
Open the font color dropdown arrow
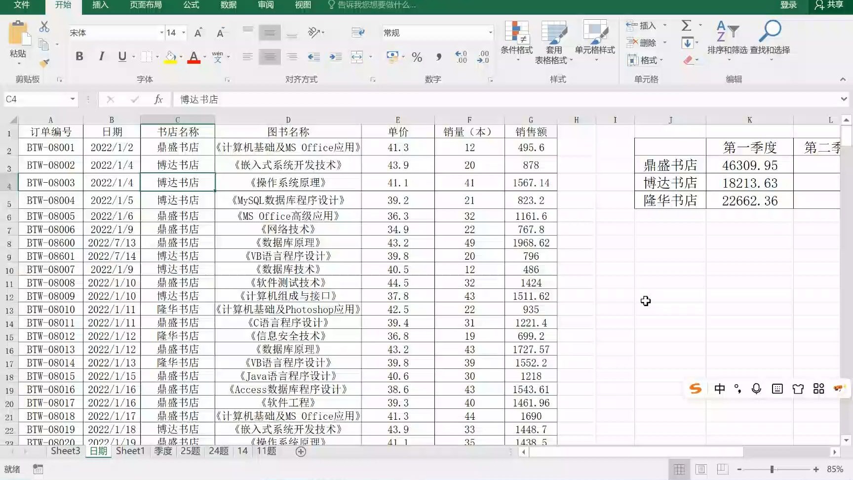coord(204,57)
